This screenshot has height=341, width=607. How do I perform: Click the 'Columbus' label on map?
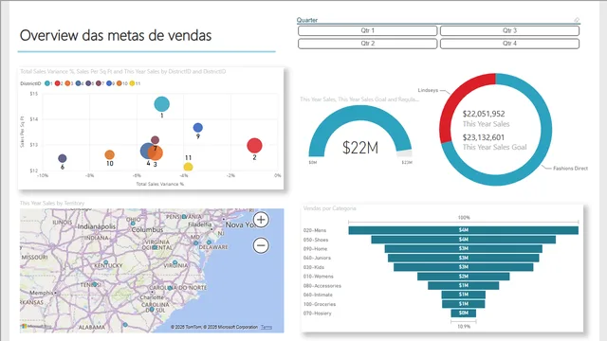coord(148,229)
